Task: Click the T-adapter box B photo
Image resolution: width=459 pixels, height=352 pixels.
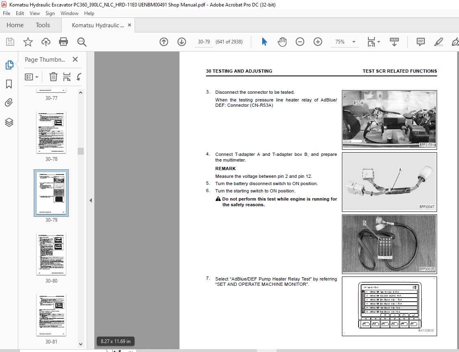Action: (x=389, y=244)
